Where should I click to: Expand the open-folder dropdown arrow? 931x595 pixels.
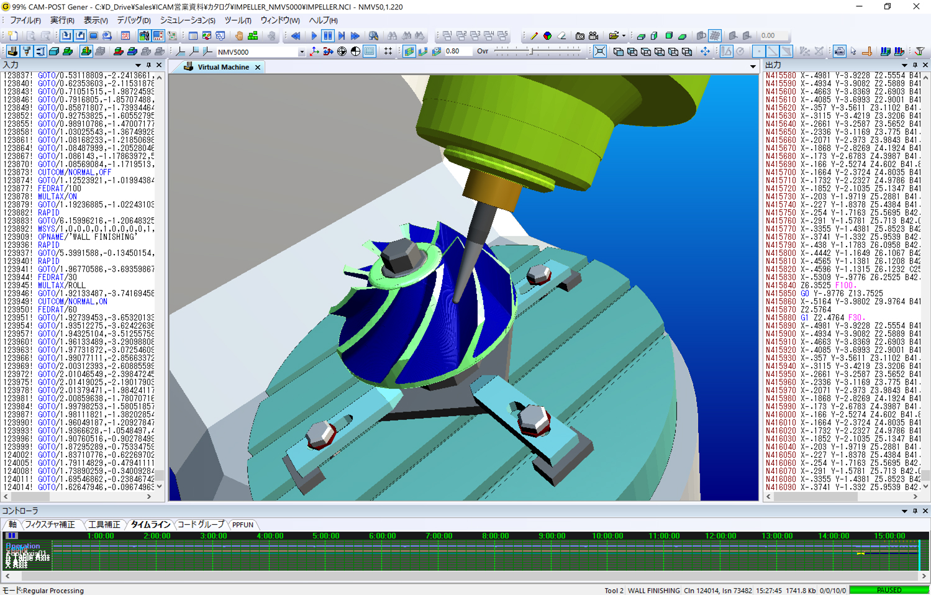624,36
